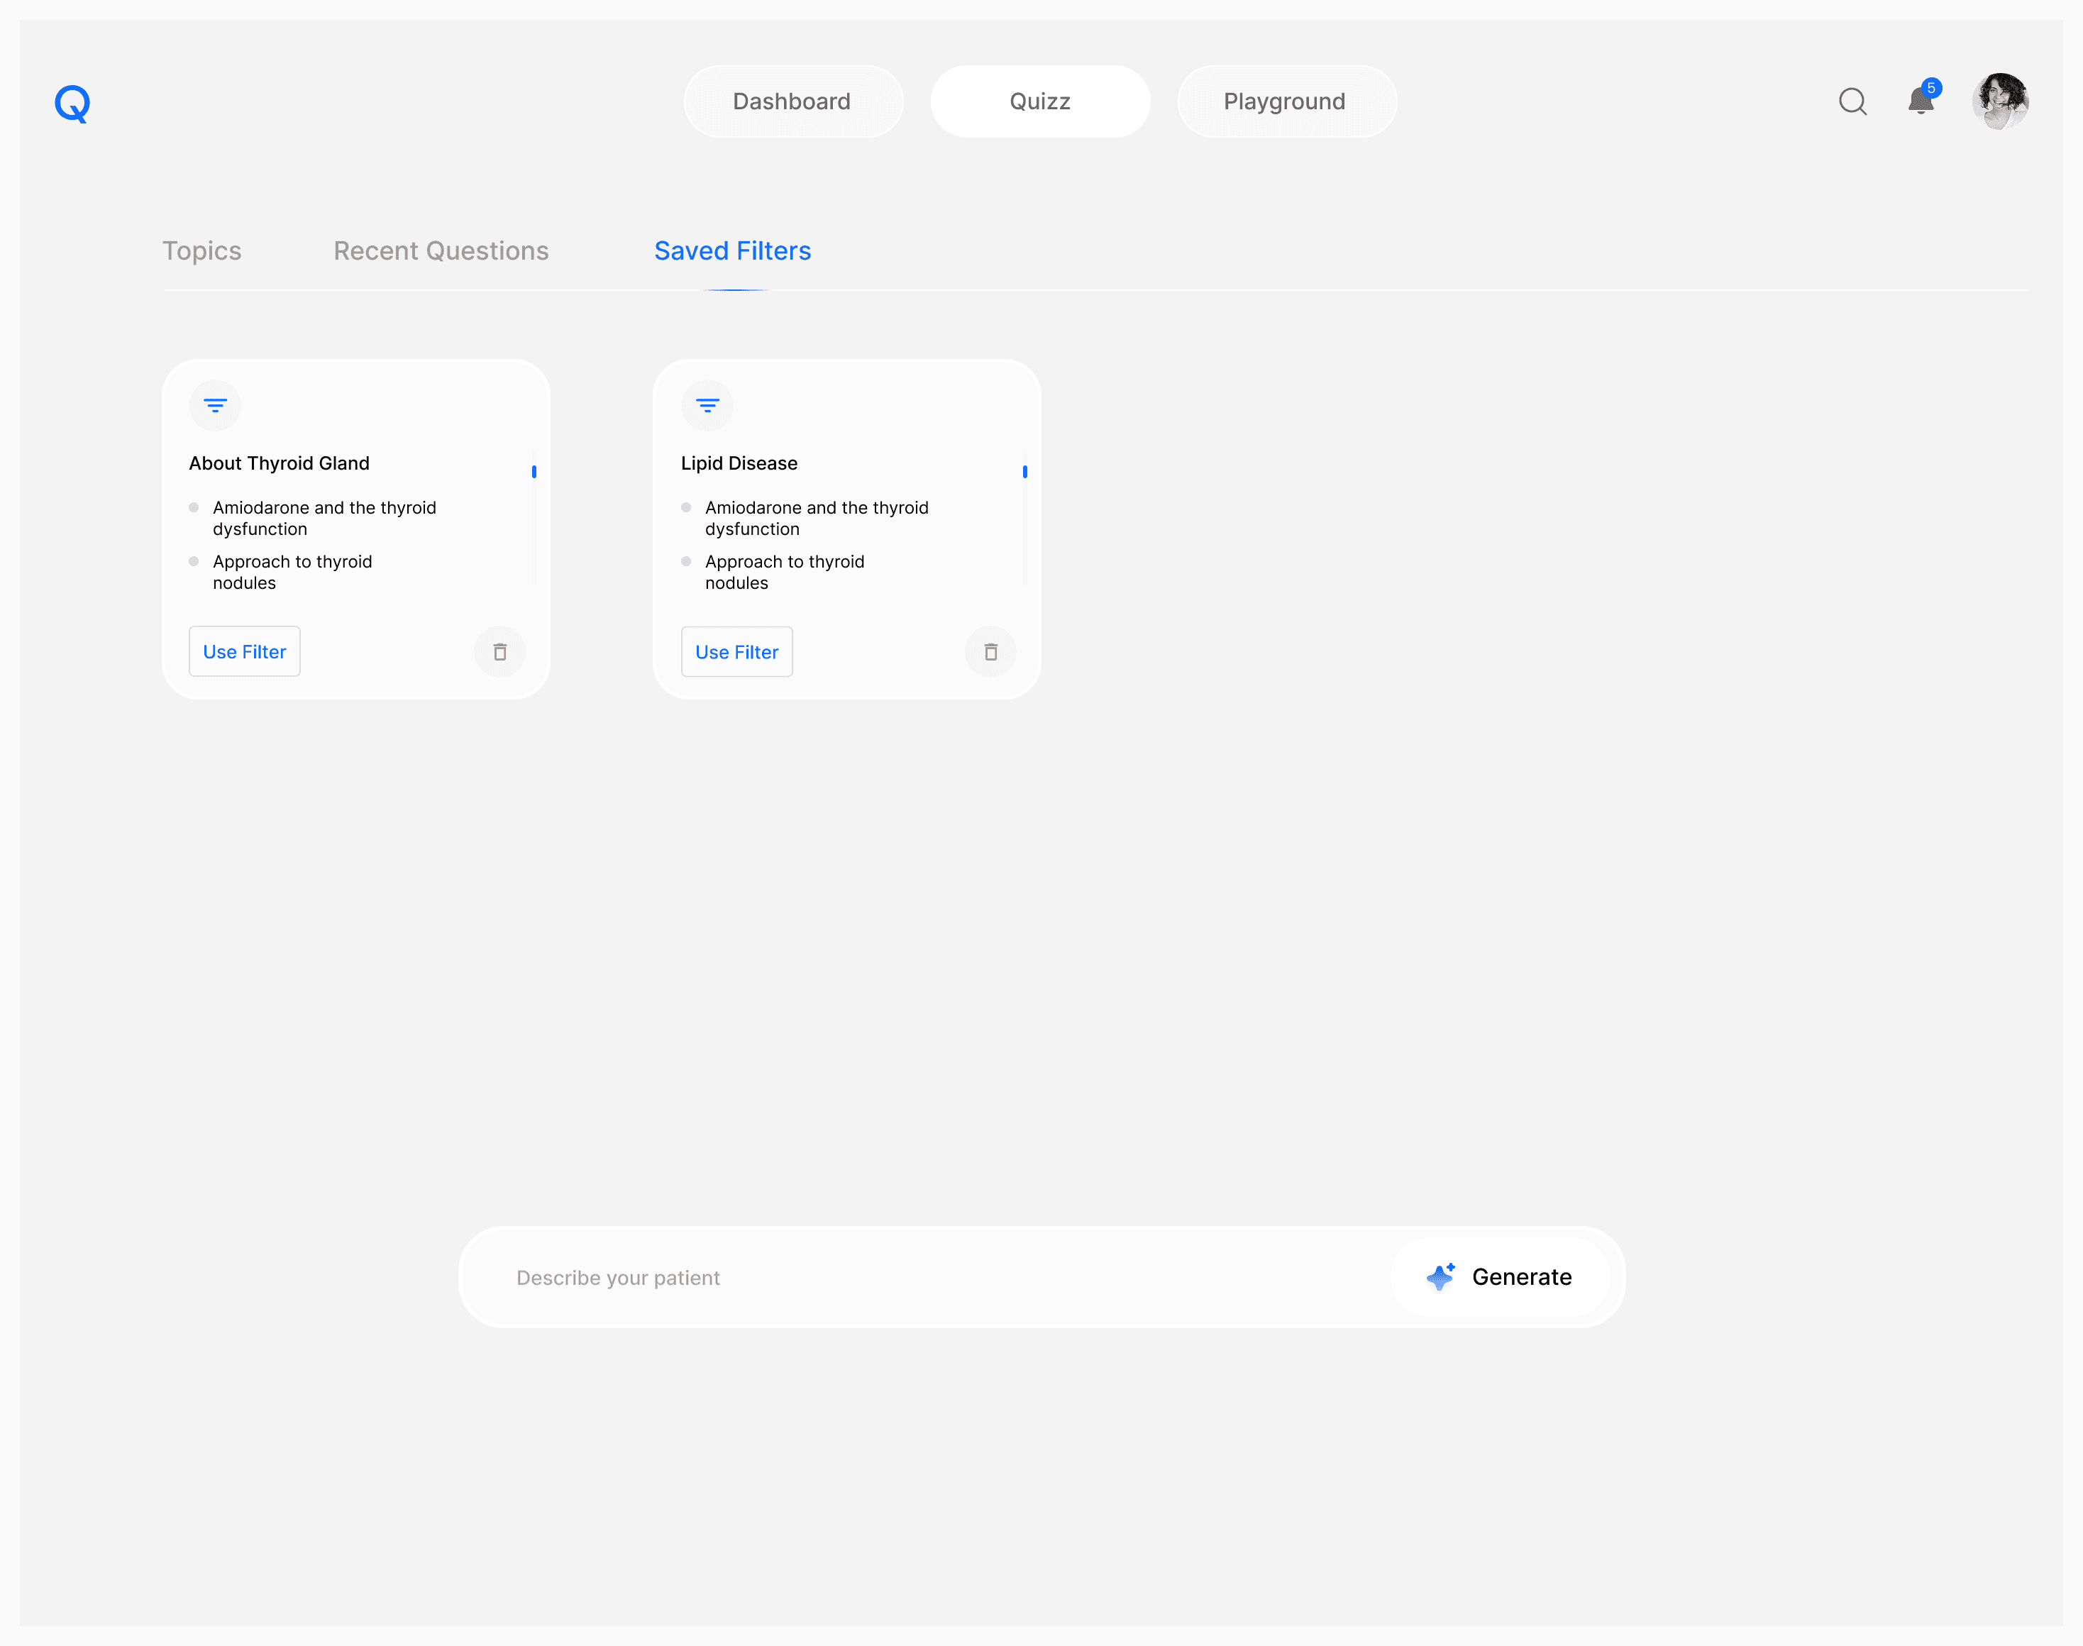2083x1646 pixels.
Task: Delete the About Thyroid Gland filter
Action: tap(499, 653)
